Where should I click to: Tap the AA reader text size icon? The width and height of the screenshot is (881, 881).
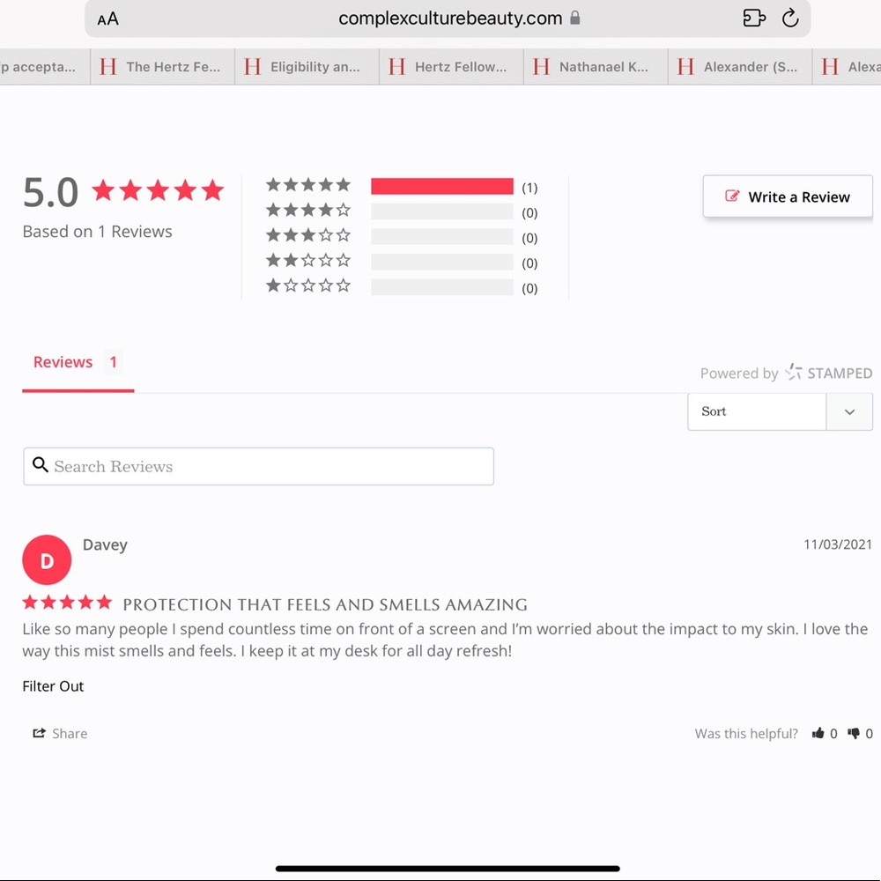[x=107, y=19]
